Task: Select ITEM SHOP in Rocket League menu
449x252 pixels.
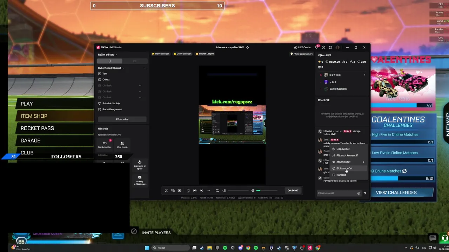Action: coord(34,116)
